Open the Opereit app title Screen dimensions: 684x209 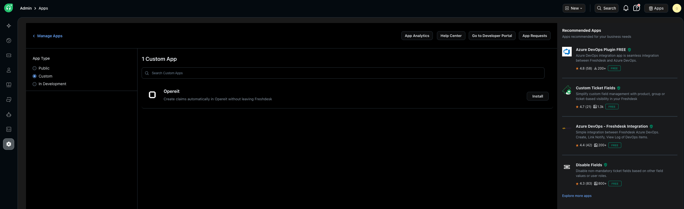click(x=171, y=91)
